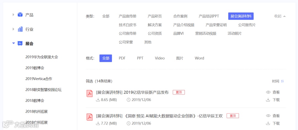The height and width of the screenshot is (130, 298).
Task: Open 2018杭州巡展 in sidebar
Action: [x=36, y=112]
